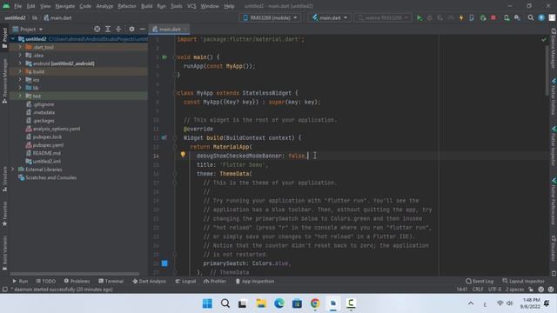
Task: Expand the android folder node
Action: click(20, 63)
